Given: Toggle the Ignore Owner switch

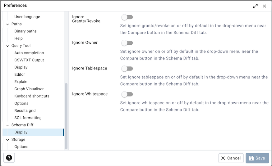Looking at the screenshot, I should (x=127, y=43).
